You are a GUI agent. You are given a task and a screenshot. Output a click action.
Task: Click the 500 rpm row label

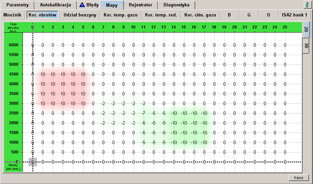pos(15,152)
